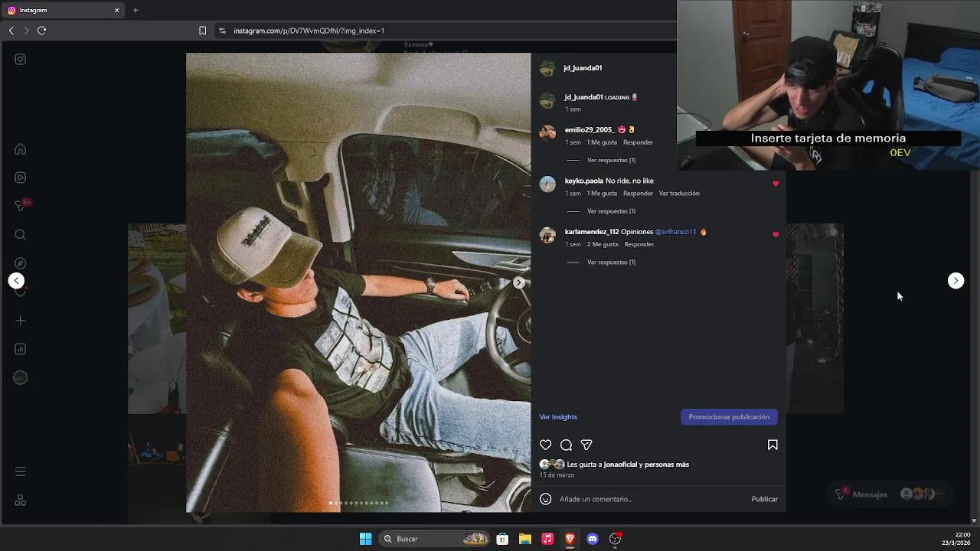Focus the 'Añade un comentario...' field
This screenshot has width=980, height=551.
click(x=651, y=499)
